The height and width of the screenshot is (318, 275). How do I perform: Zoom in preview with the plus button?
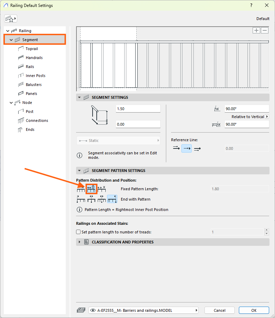[256, 30]
